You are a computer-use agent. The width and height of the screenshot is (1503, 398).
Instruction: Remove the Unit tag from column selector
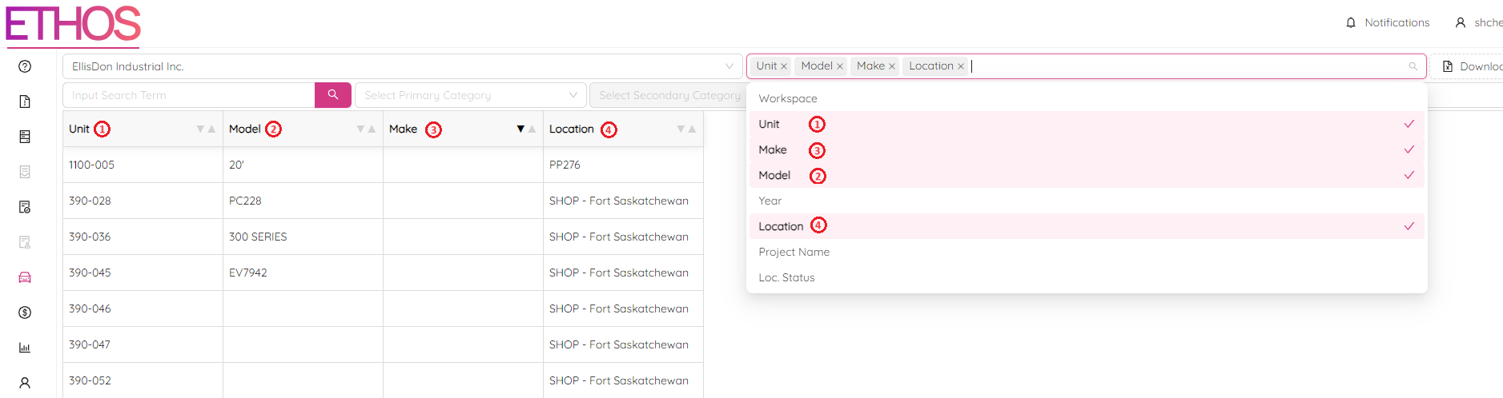[x=784, y=66]
